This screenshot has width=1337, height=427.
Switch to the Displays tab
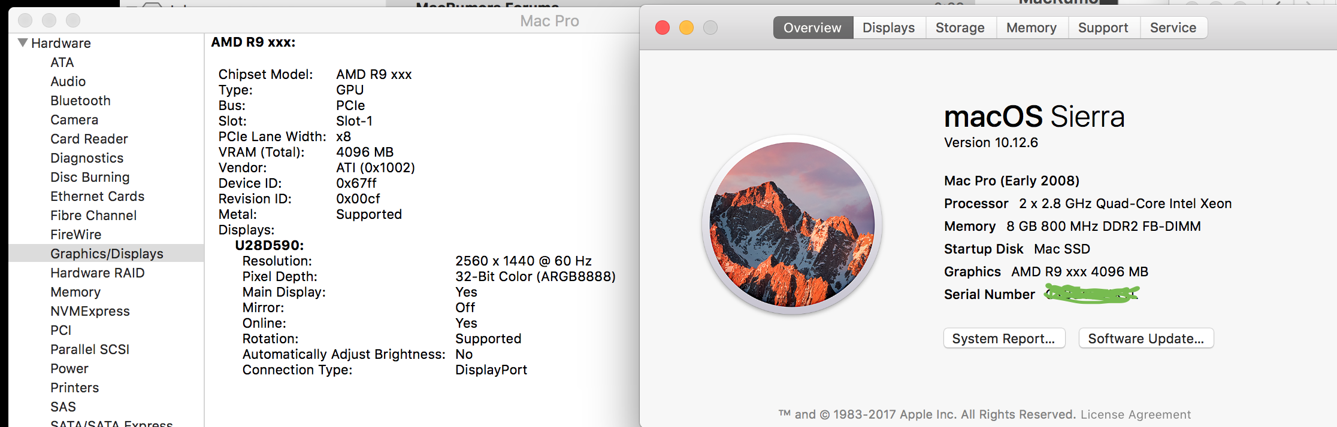point(889,28)
